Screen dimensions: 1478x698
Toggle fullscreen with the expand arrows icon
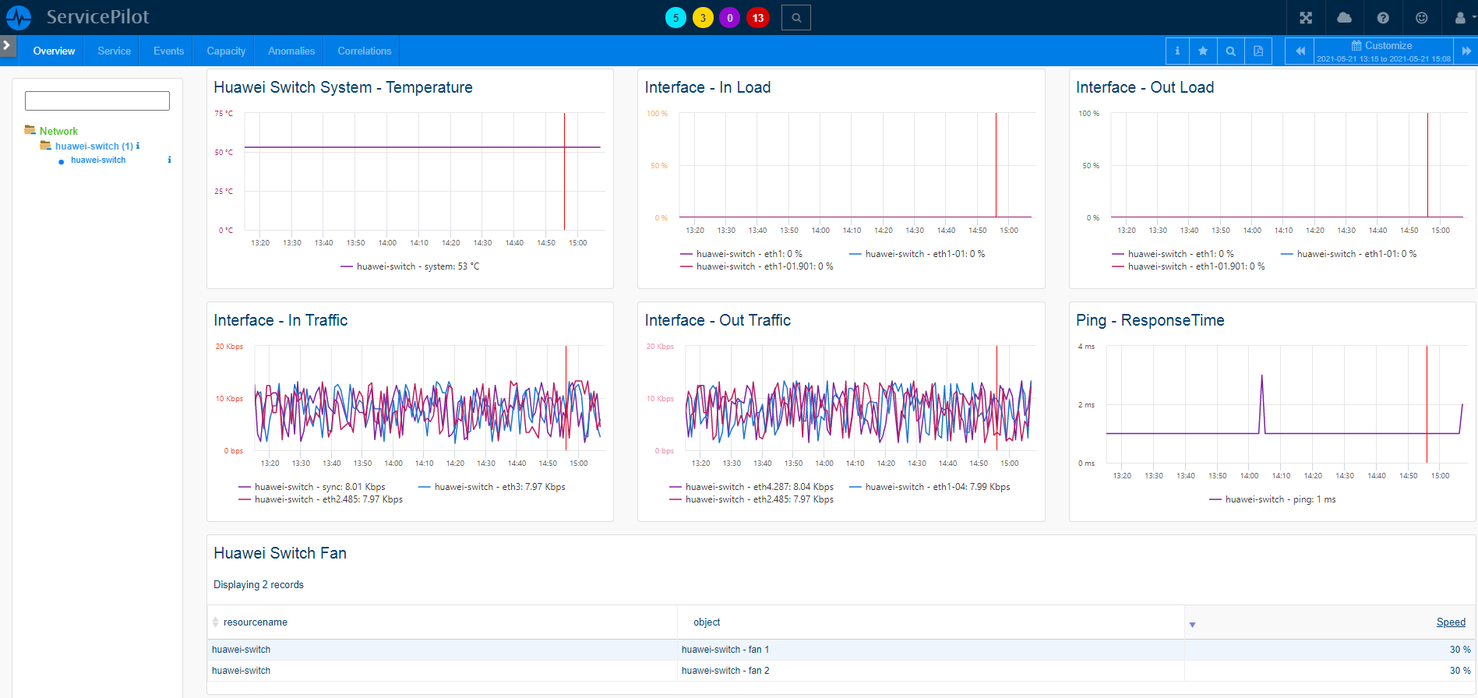(x=1306, y=18)
